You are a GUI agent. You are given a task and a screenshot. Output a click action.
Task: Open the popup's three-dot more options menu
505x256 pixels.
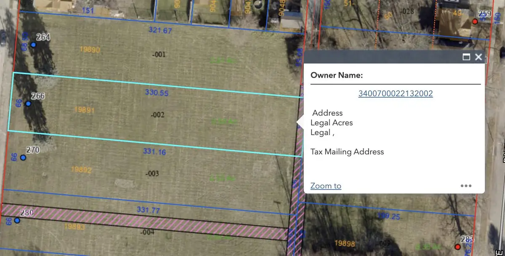[466, 186]
